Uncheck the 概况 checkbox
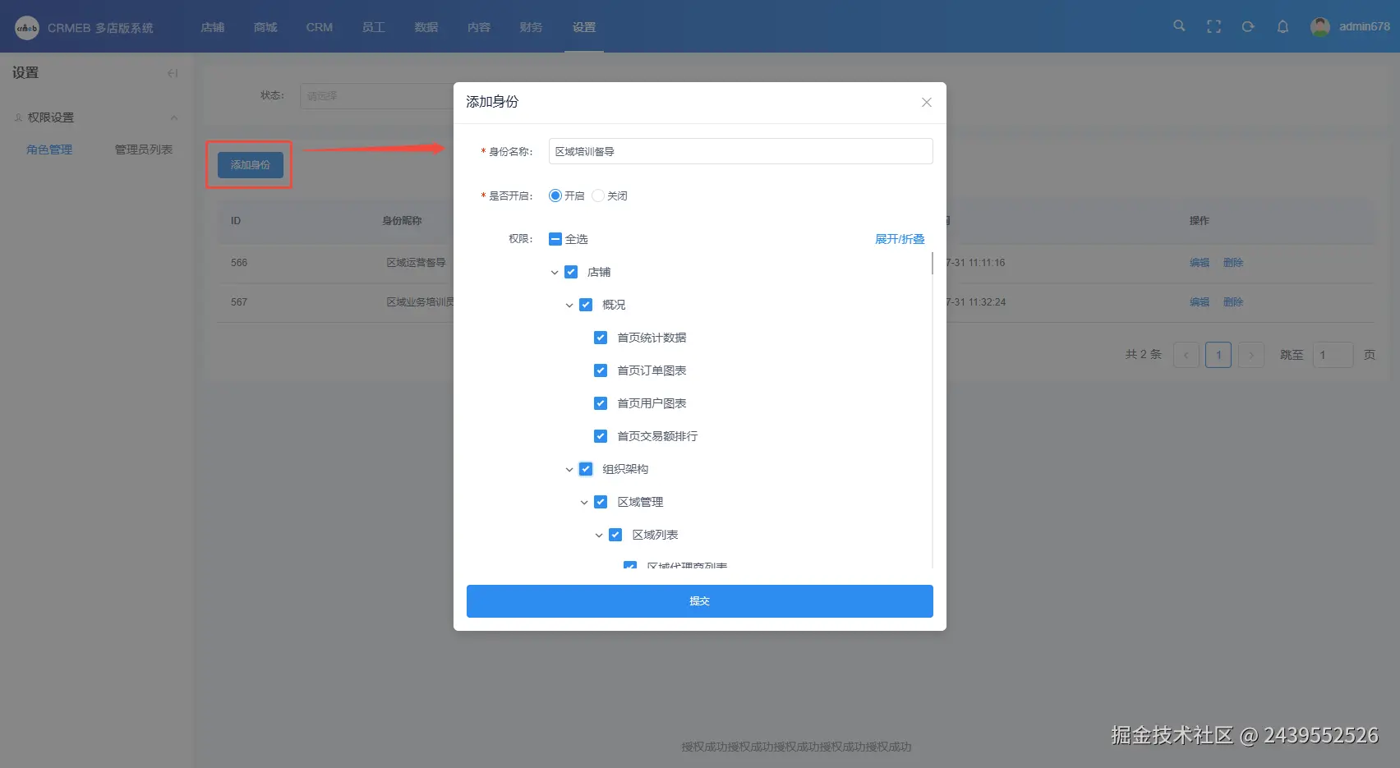 tap(586, 305)
